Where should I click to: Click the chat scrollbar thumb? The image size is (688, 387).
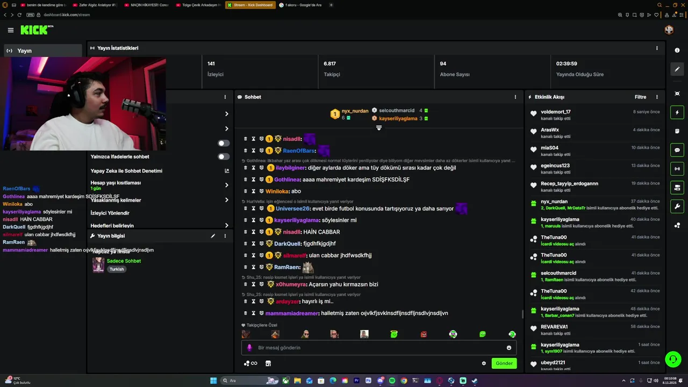(522, 314)
